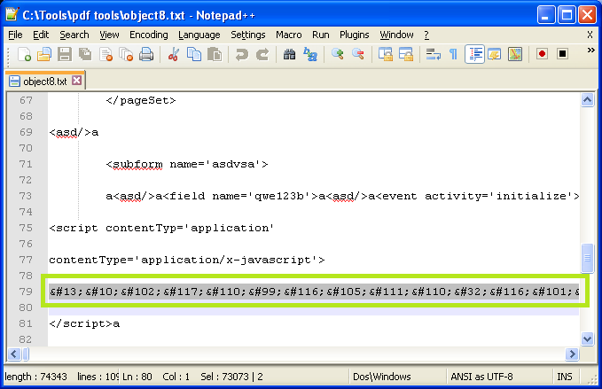Screen dimensions: 602x389
Task: Open the Language menu
Action: (x=199, y=35)
